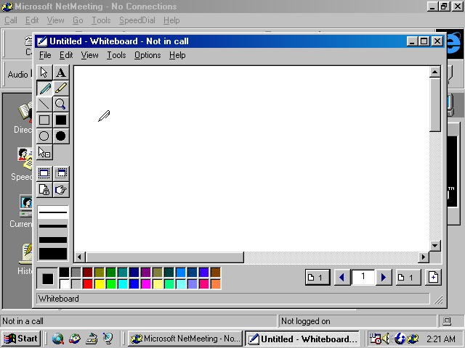Click vertical scrollbar up arrow

tap(435, 72)
